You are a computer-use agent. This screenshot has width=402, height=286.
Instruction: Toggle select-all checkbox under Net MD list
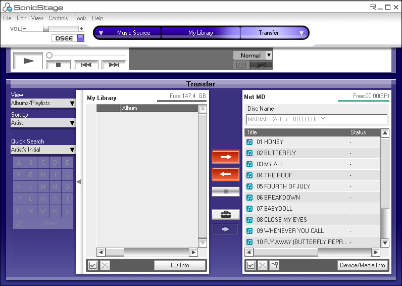pyautogui.click(x=251, y=265)
